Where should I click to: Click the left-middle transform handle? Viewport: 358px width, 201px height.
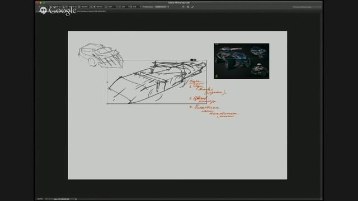(107, 82)
